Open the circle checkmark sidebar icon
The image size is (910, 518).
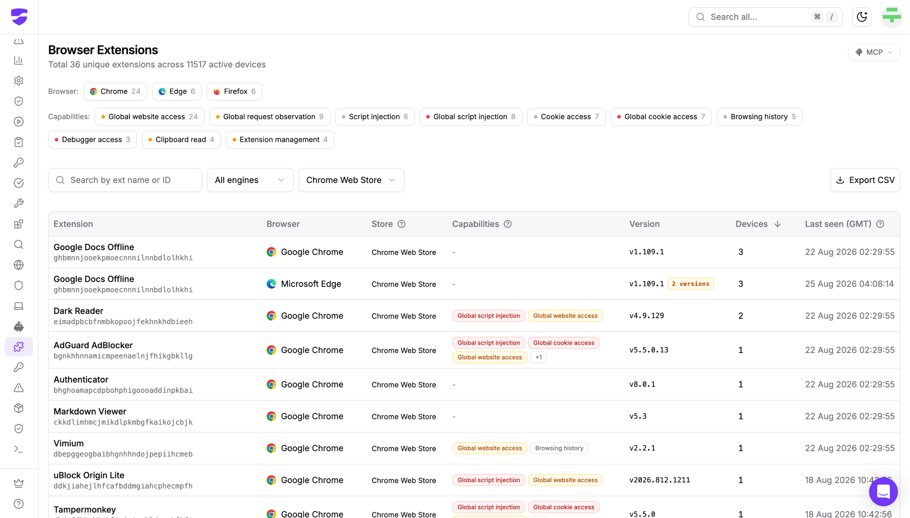[x=18, y=183]
